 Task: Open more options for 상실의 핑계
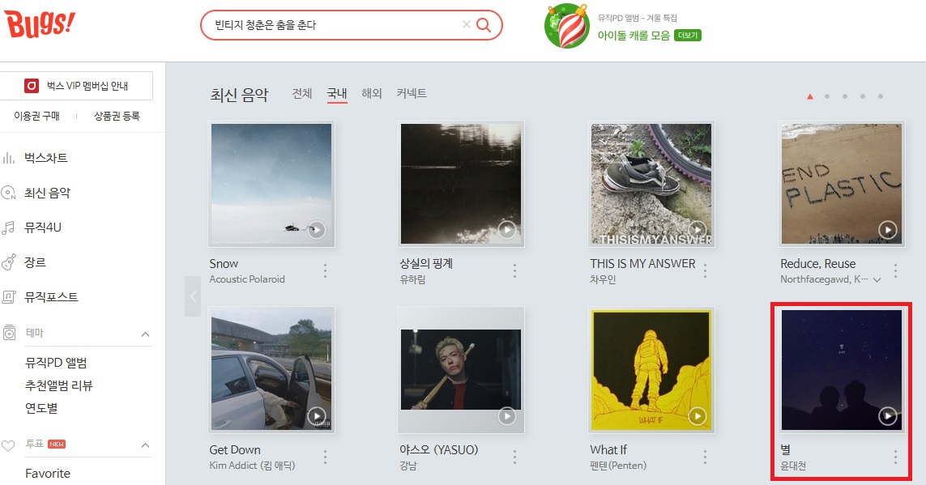coord(515,270)
